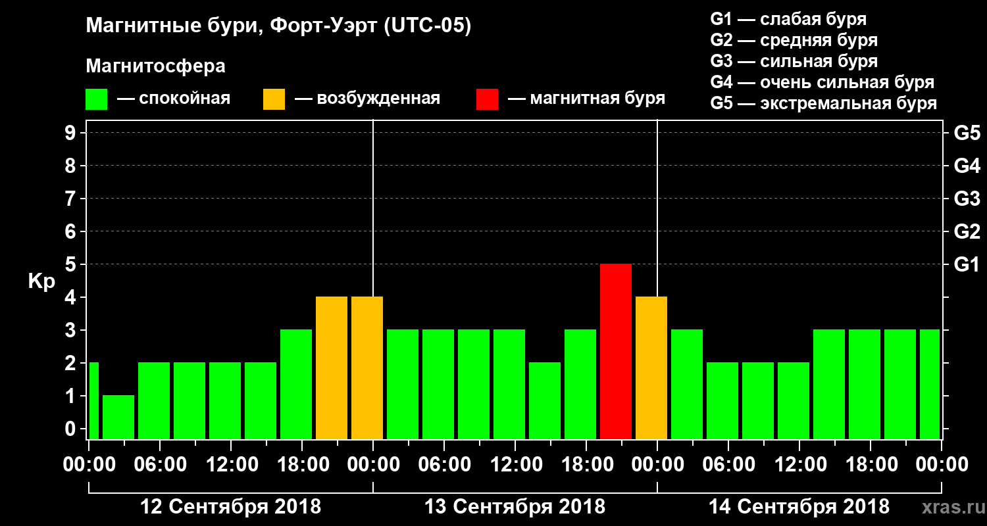The height and width of the screenshot is (526, 987).
Task: Click the '14 Сентября 2018' date label
Action: point(799,506)
